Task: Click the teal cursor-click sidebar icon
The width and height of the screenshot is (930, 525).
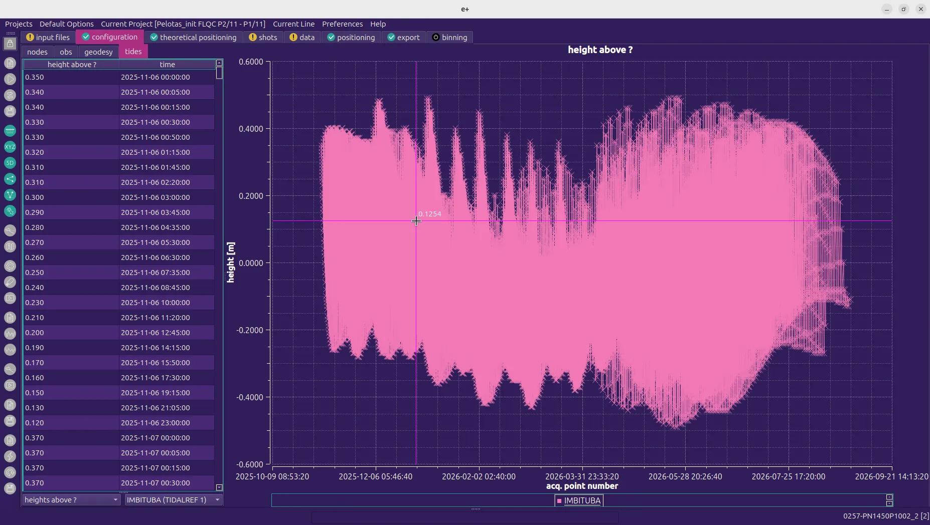Action: 10,211
